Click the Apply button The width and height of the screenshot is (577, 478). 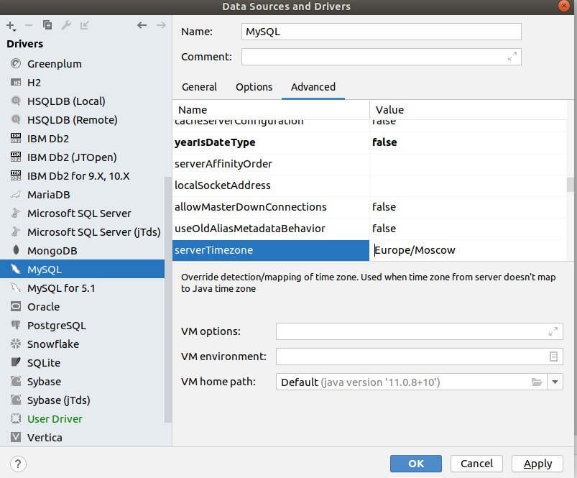coord(537,464)
